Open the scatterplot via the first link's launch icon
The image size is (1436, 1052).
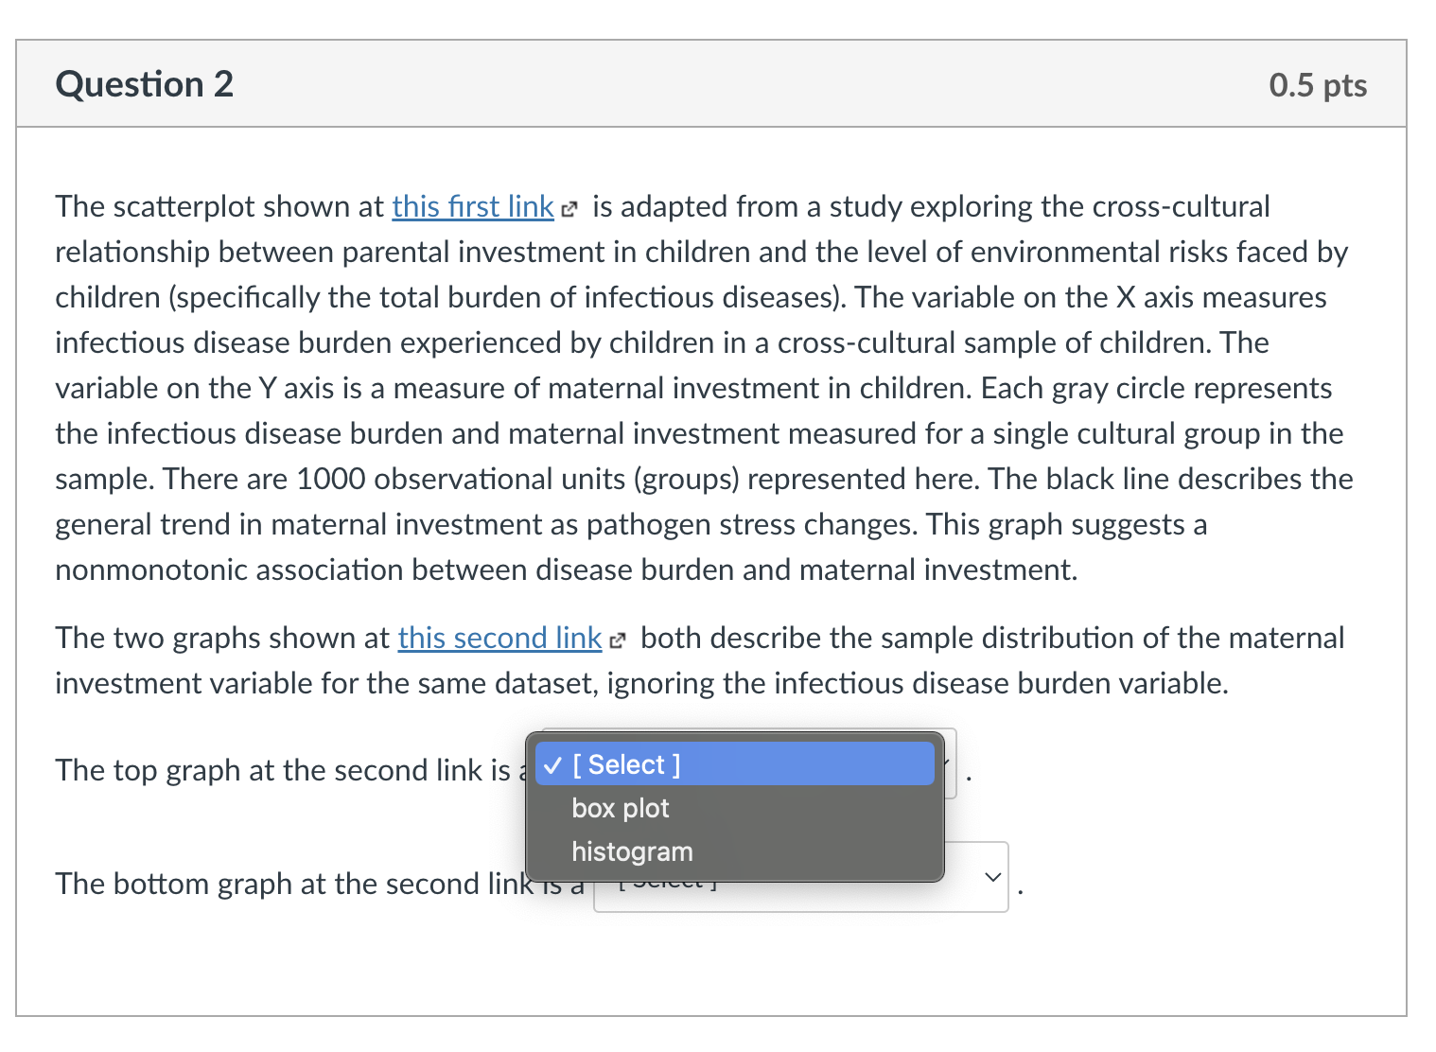click(x=569, y=207)
